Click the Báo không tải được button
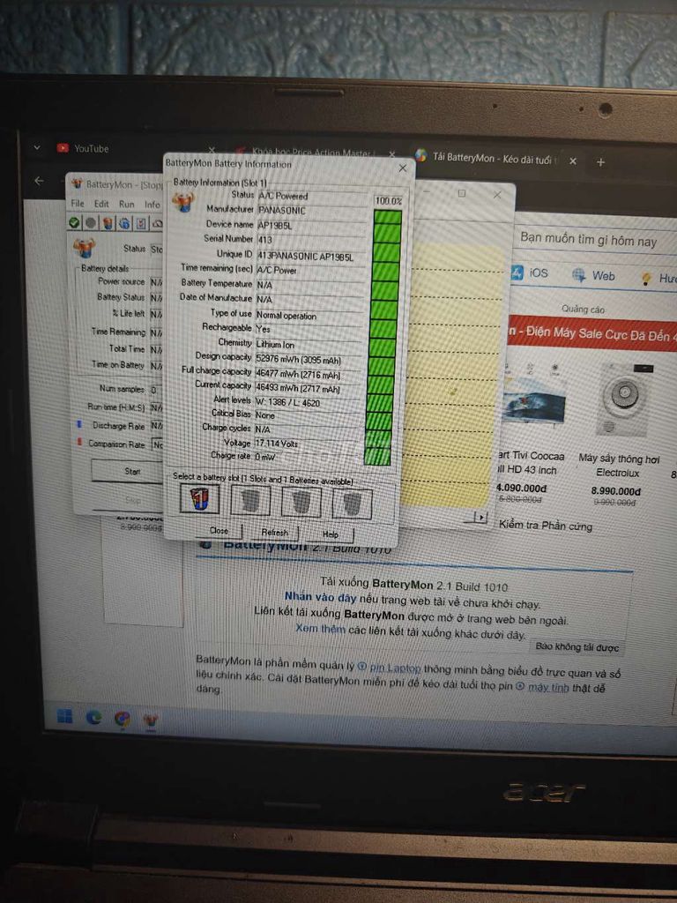Screen dimensions: 677x903 tap(577, 647)
